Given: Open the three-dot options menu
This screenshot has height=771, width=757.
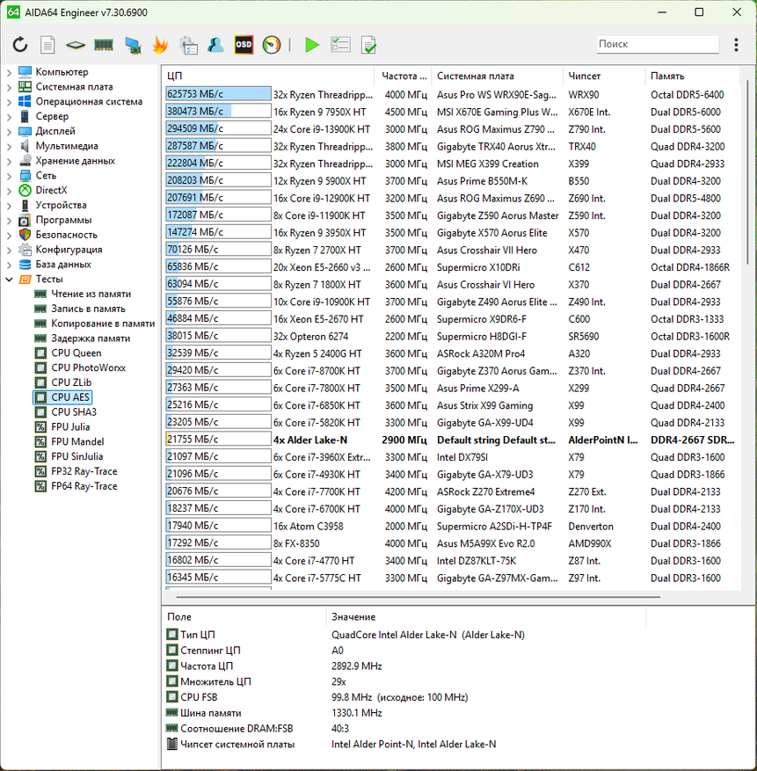Looking at the screenshot, I should (x=736, y=45).
